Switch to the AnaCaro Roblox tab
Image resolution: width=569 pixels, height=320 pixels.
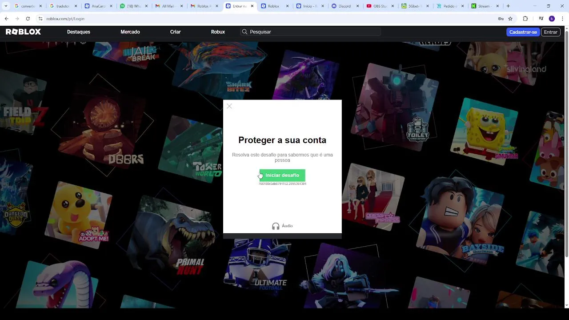coord(98,6)
